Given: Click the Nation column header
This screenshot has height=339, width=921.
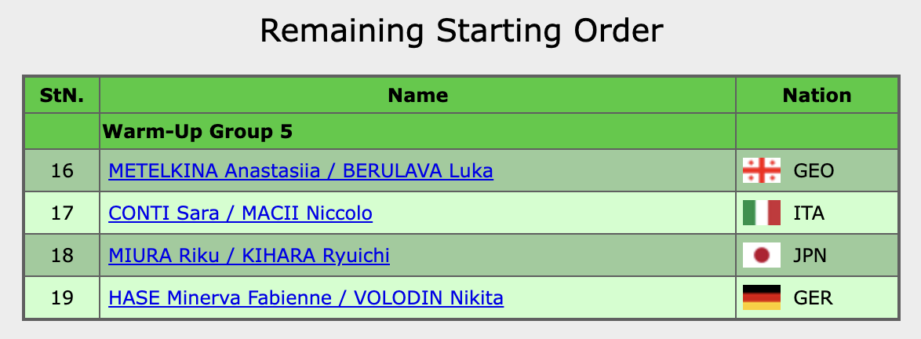Looking at the screenshot, I should pyautogui.click(x=817, y=96).
